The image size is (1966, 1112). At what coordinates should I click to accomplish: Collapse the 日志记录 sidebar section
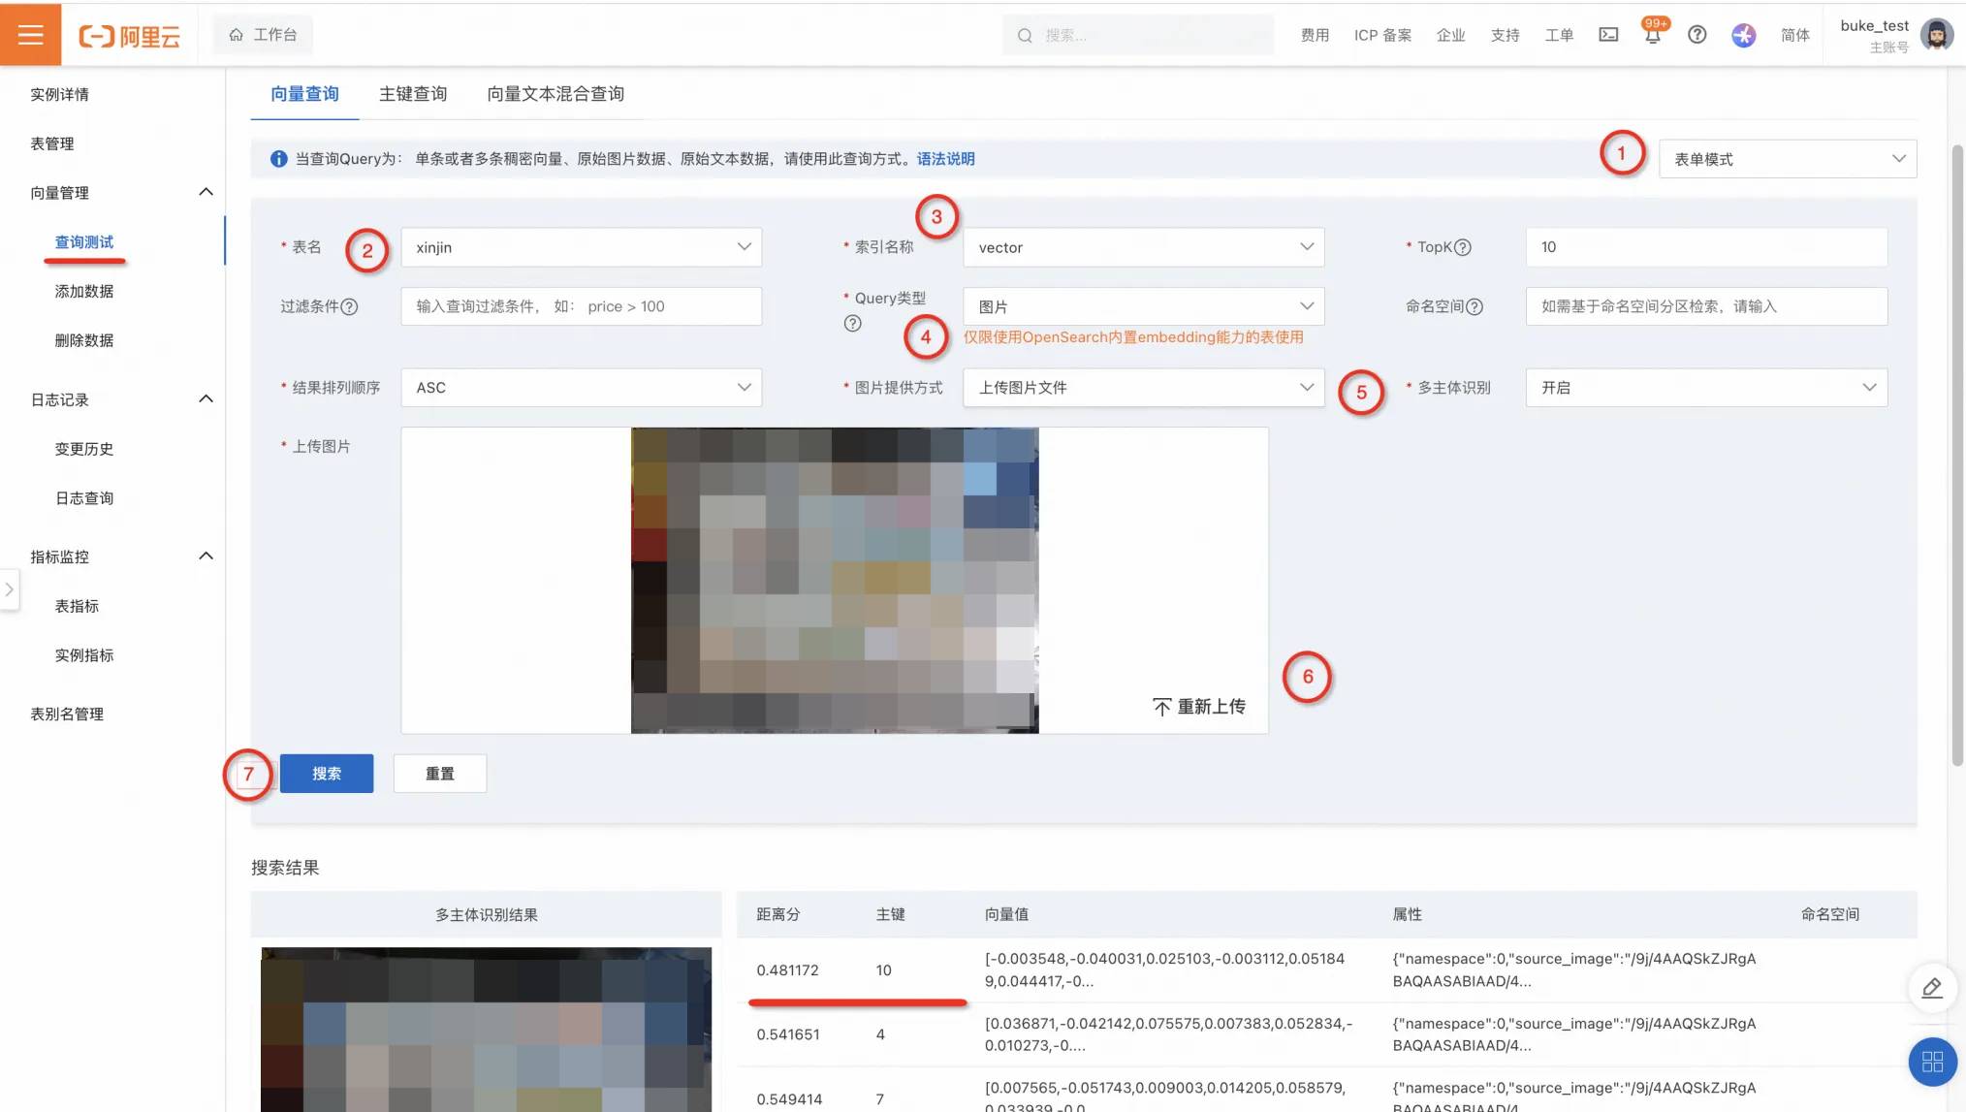206,399
